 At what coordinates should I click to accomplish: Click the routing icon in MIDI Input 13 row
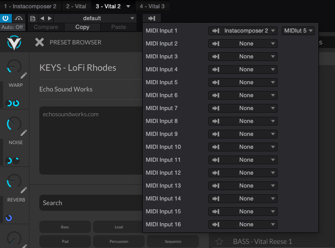[x=216, y=186]
